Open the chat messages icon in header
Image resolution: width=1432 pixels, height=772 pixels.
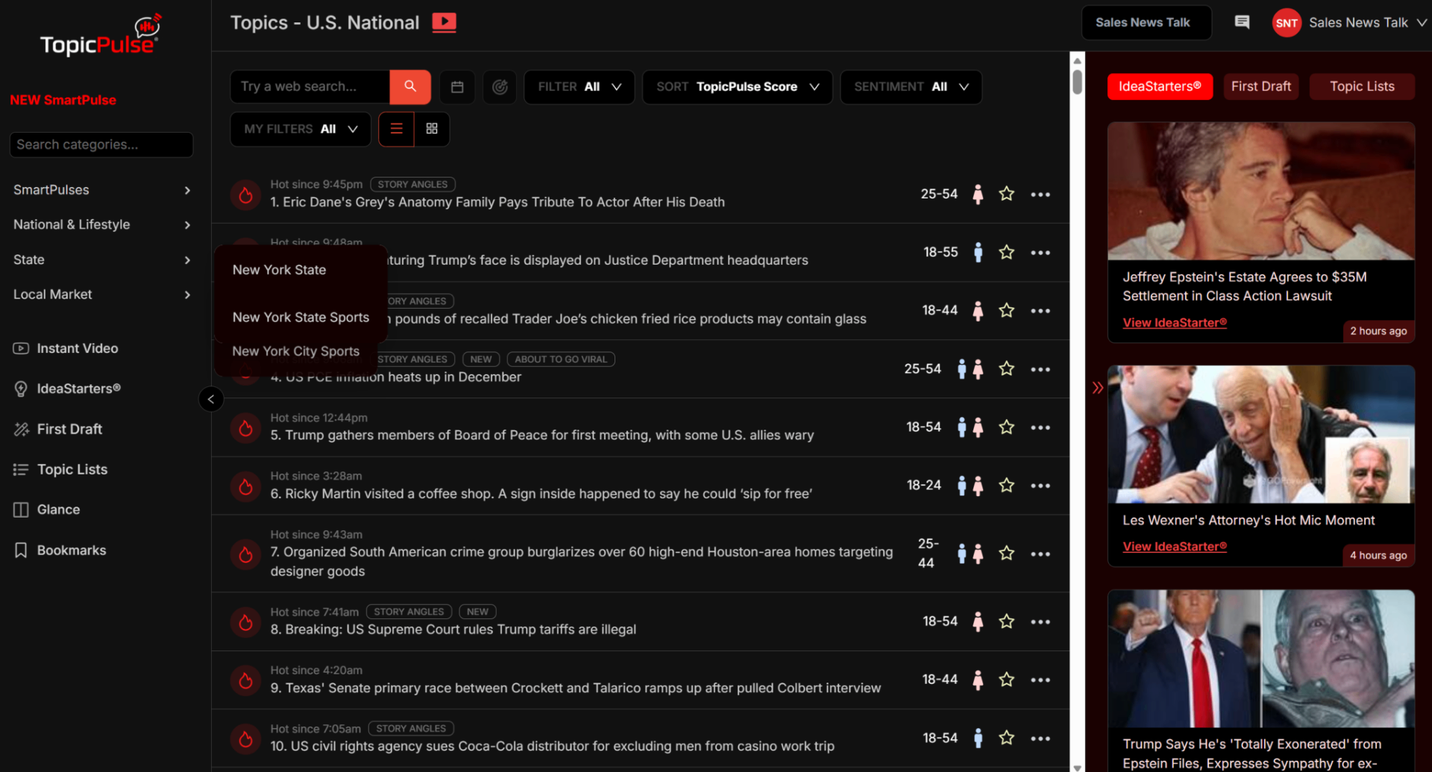point(1242,22)
